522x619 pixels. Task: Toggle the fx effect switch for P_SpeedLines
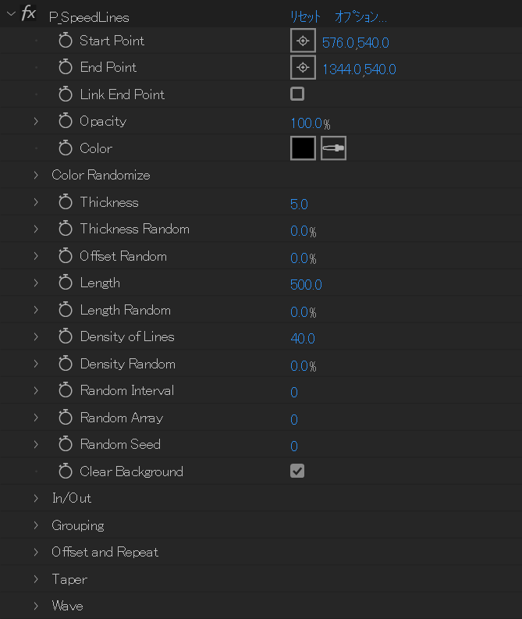click(28, 13)
